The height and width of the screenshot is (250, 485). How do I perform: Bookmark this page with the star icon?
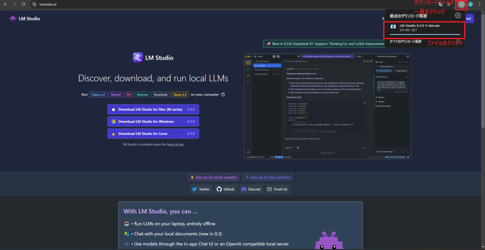449,4
